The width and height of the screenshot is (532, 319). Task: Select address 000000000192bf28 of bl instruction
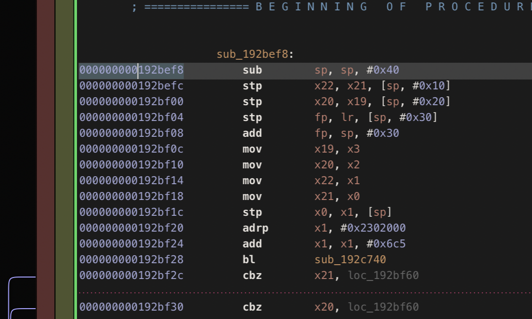[131, 260]
